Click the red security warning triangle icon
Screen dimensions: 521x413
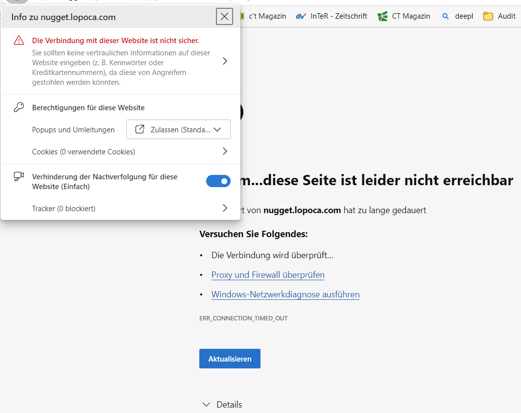point(19,41)
